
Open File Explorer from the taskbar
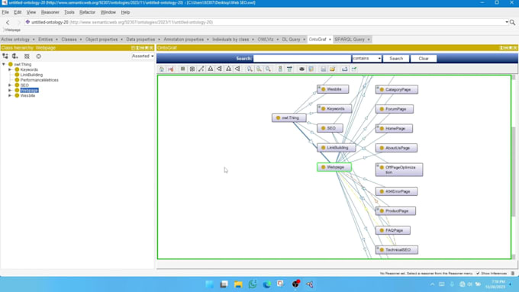[x=238, y=284]
